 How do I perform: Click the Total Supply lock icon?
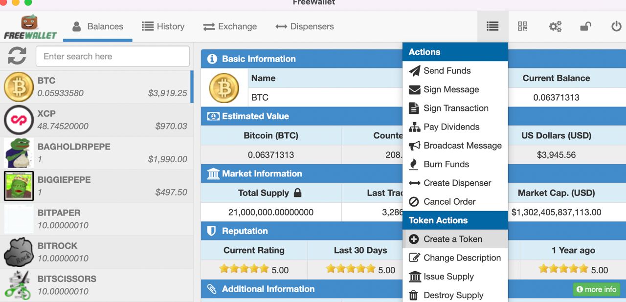point(297,193)
